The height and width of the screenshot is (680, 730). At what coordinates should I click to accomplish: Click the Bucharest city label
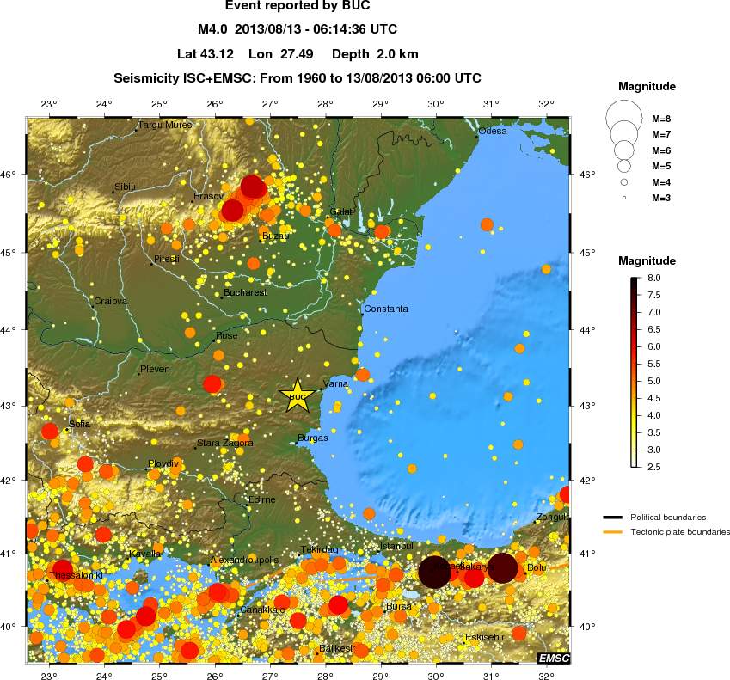point(245,292)
